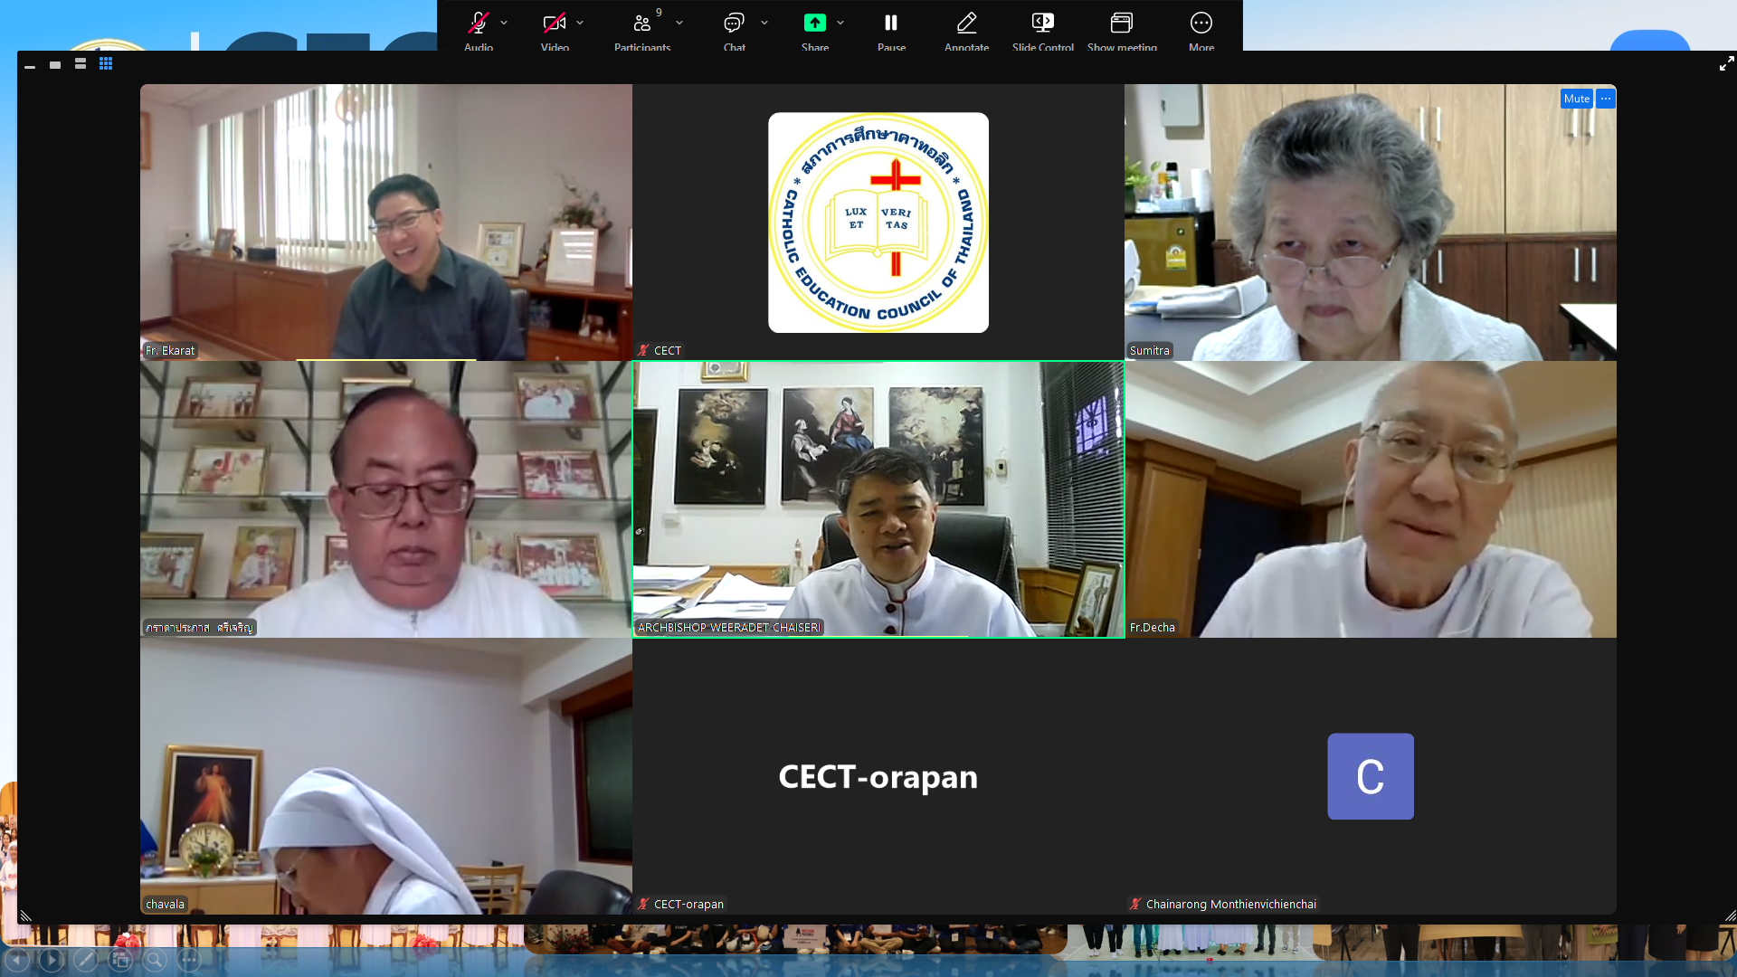Image resolution: width=1737 pixels, height=977 pixels.
Task: Enter full screen for the video panel
Action: point(1726,63)
